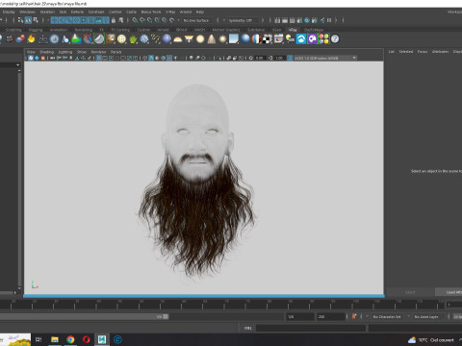Enable snap to points icon
The width and height of the screenshot is (462, 346).
150,20
